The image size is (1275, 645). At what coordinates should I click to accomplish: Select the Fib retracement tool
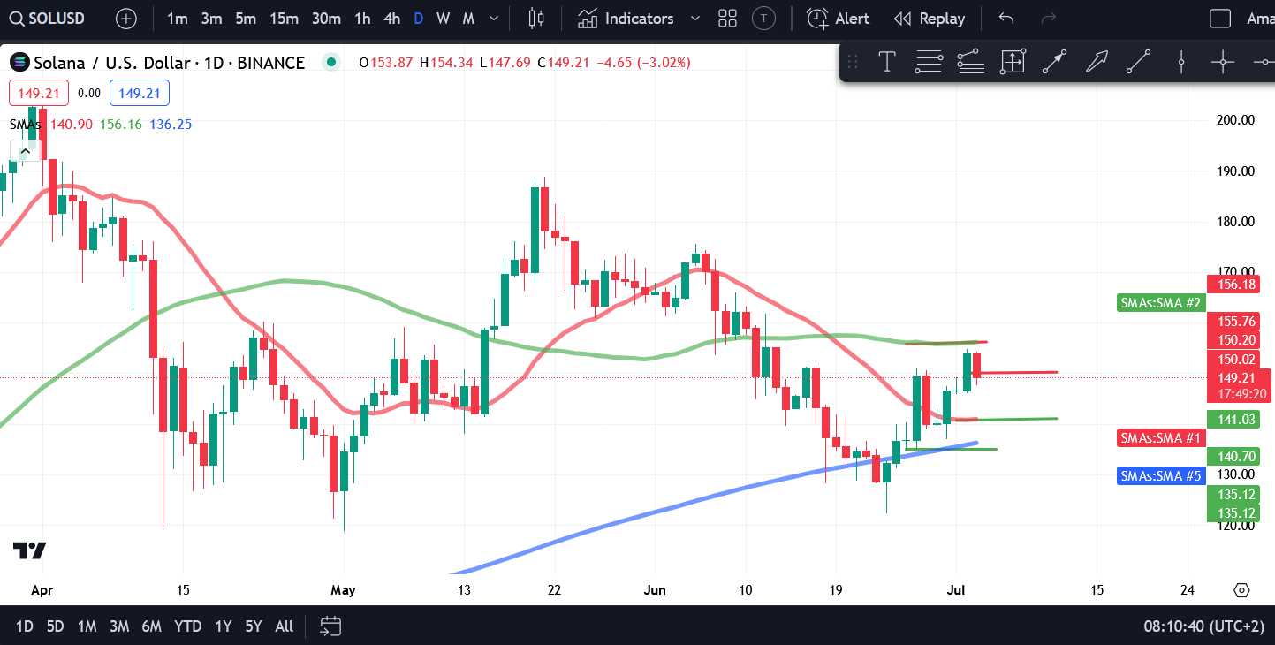(929, 62)
